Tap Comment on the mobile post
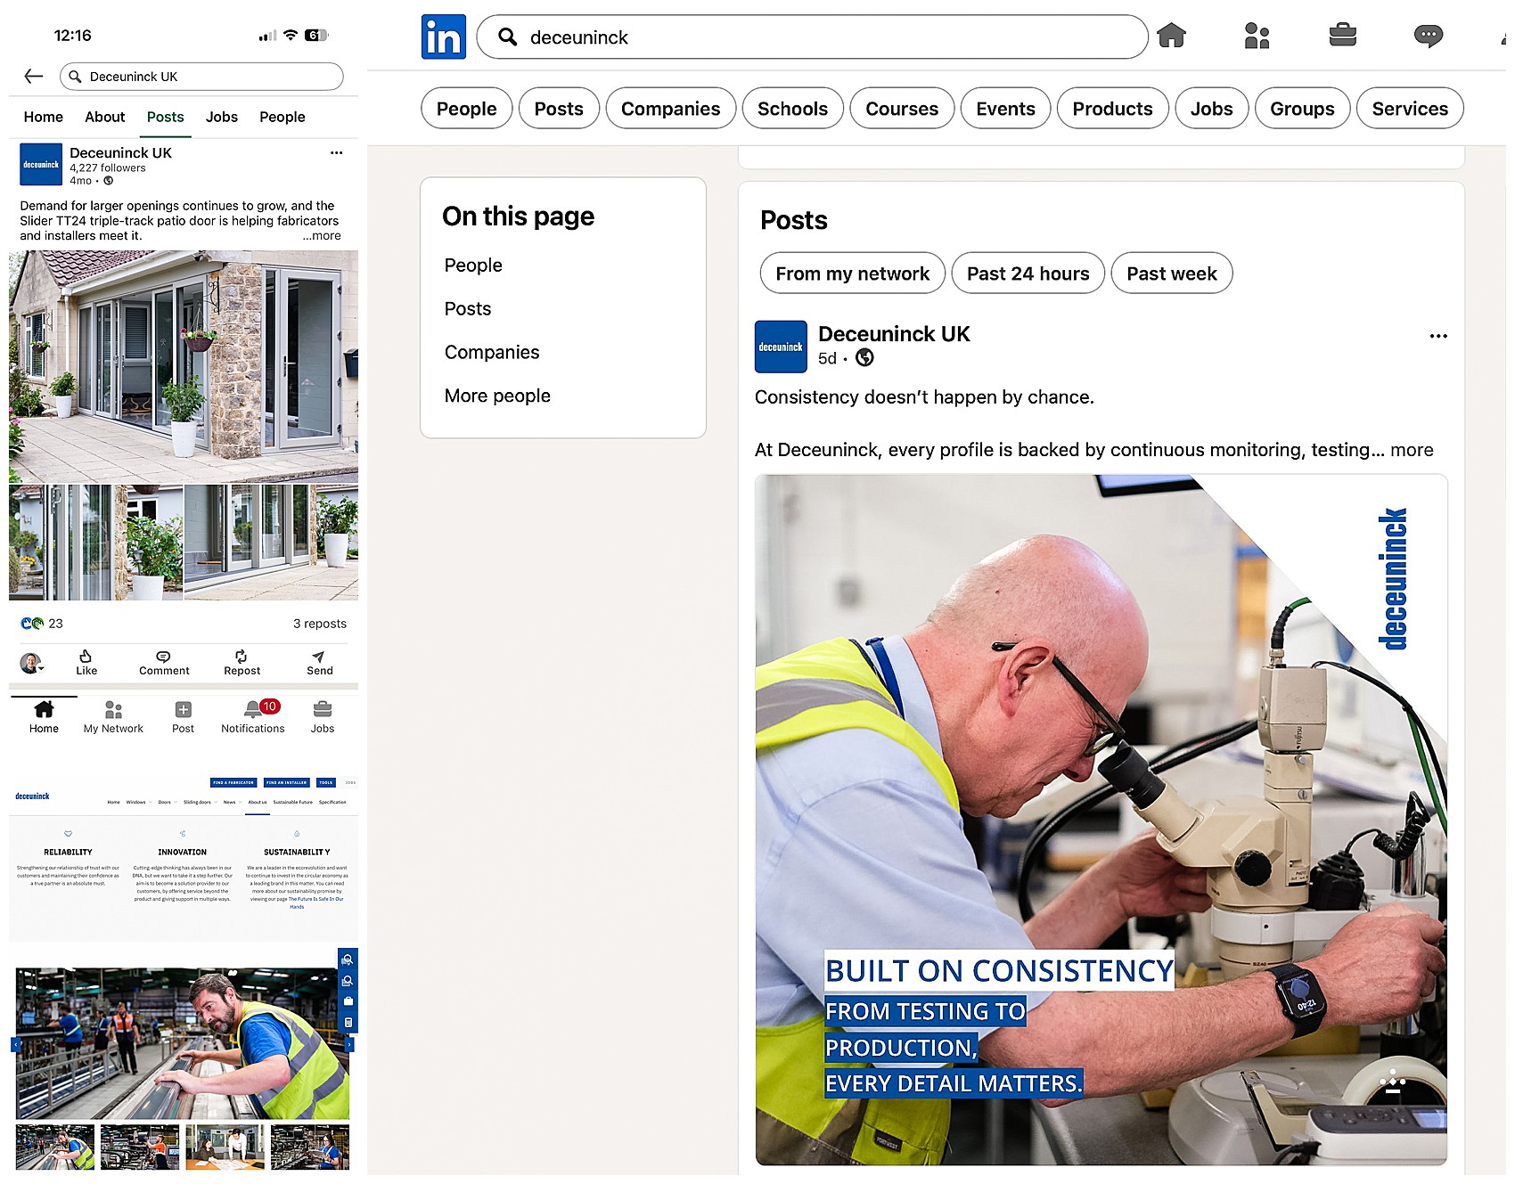This screenshot has width=1515, height=1184. coord(164,662)
